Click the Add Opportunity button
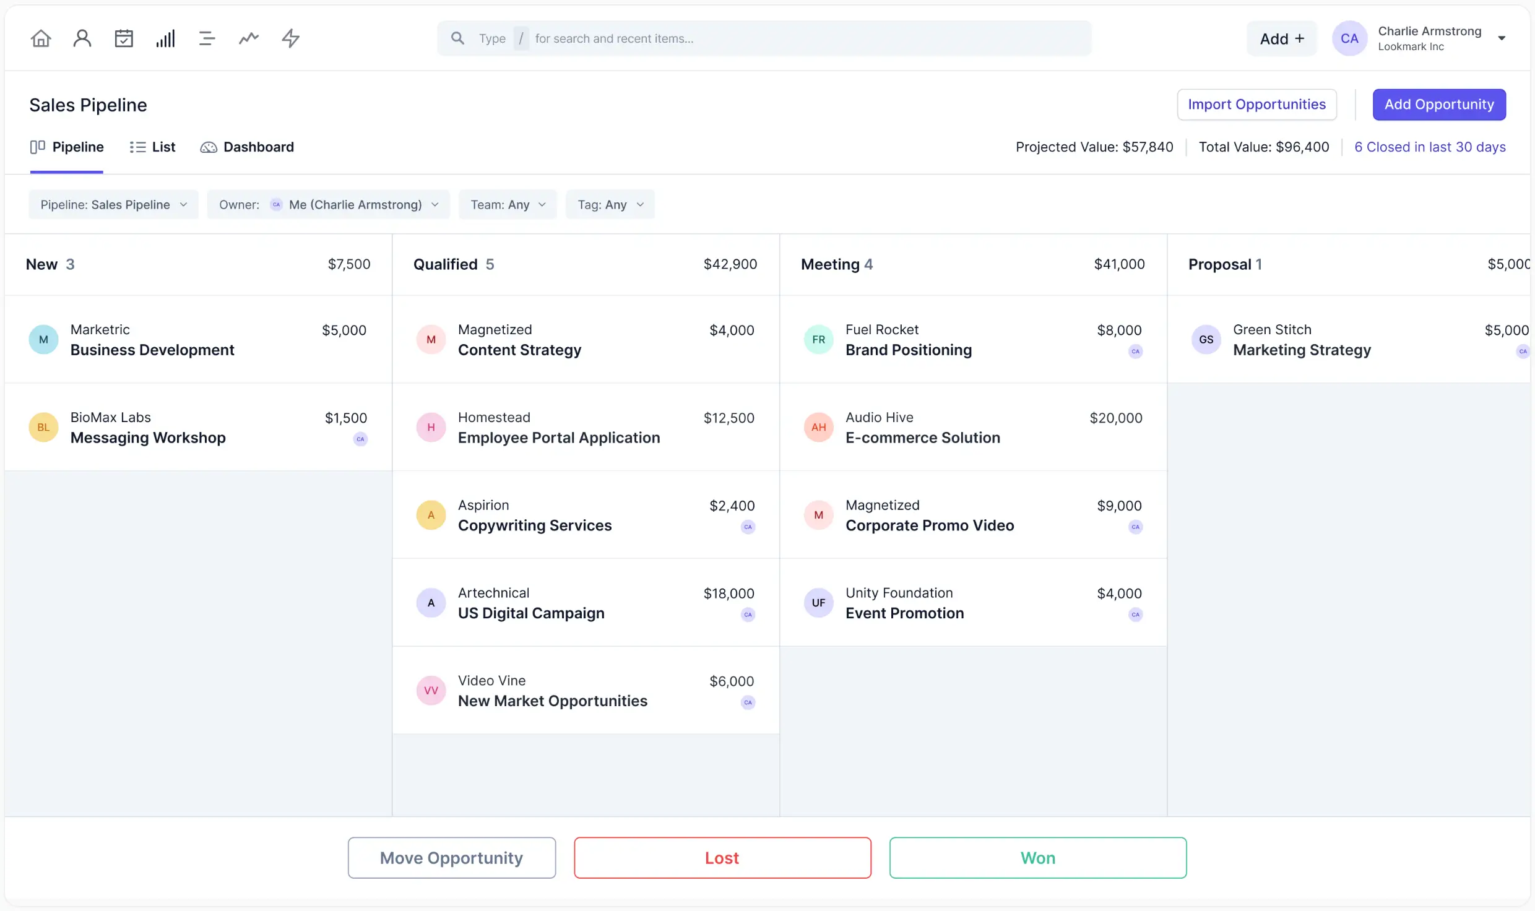 [1439, 104]
